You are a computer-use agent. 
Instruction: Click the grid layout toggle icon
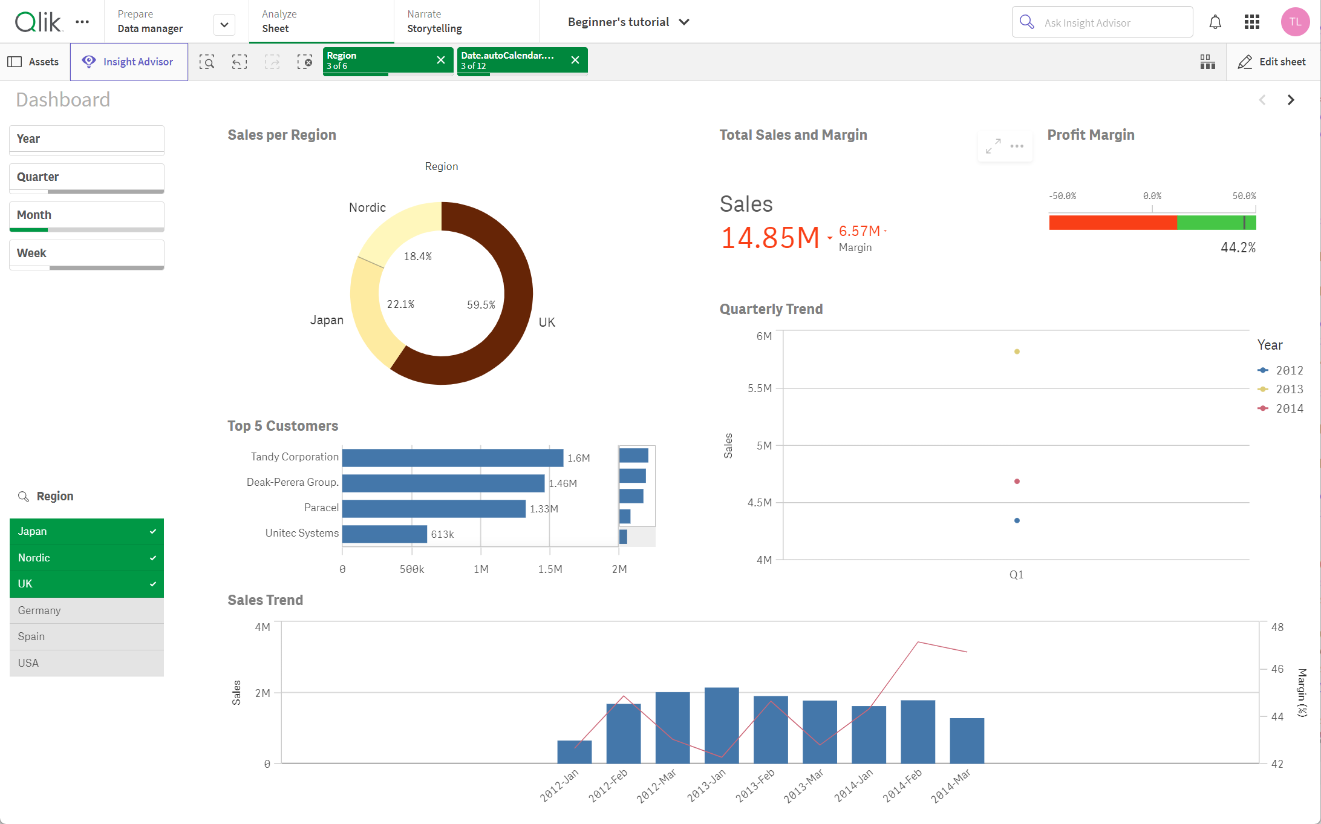pyautogui.click(x=1207, y=62)
